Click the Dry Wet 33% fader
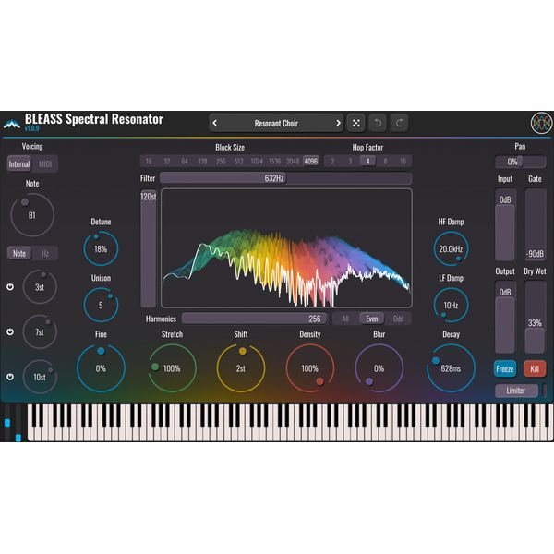The width and height of the screenshot is (554, 554). point(536,318)
